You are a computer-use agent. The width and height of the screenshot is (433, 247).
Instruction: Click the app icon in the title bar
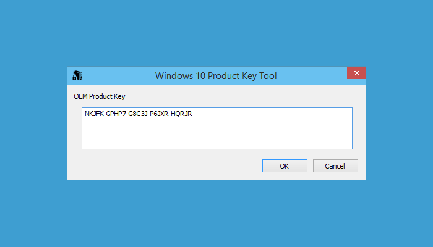pos(77,76)
